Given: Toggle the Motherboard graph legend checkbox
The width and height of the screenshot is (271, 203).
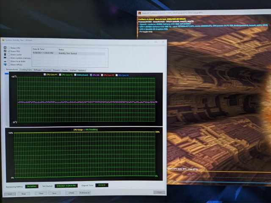Looking at the screenshot, I should click(x=75, y=75).
